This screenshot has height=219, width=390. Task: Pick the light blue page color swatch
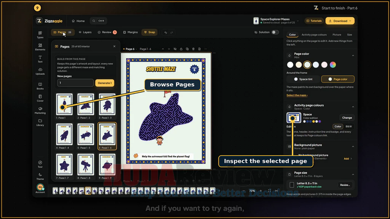316,65
